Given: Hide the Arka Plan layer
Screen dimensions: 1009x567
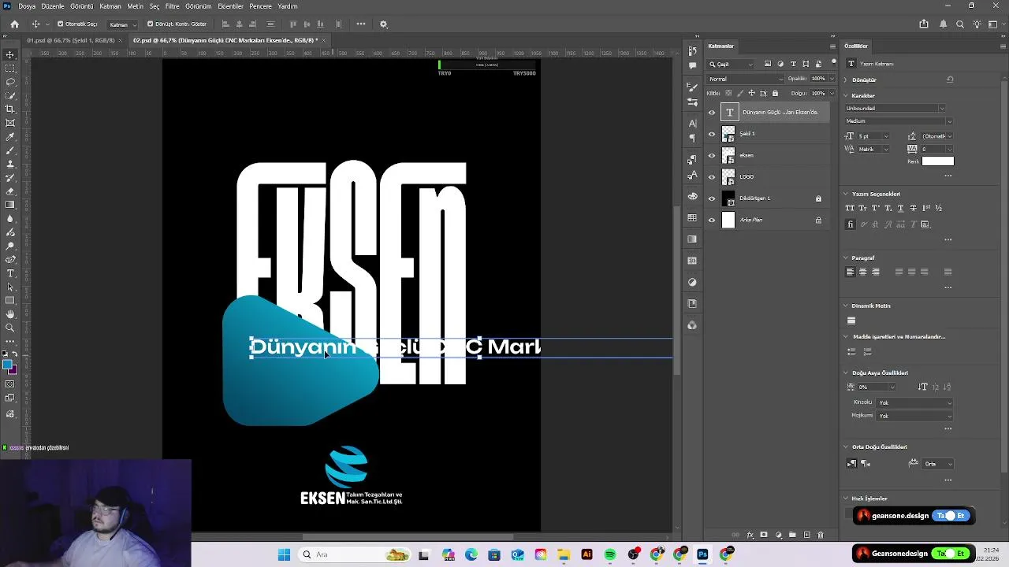Looking at the screenshot, I should coord(712,220).
